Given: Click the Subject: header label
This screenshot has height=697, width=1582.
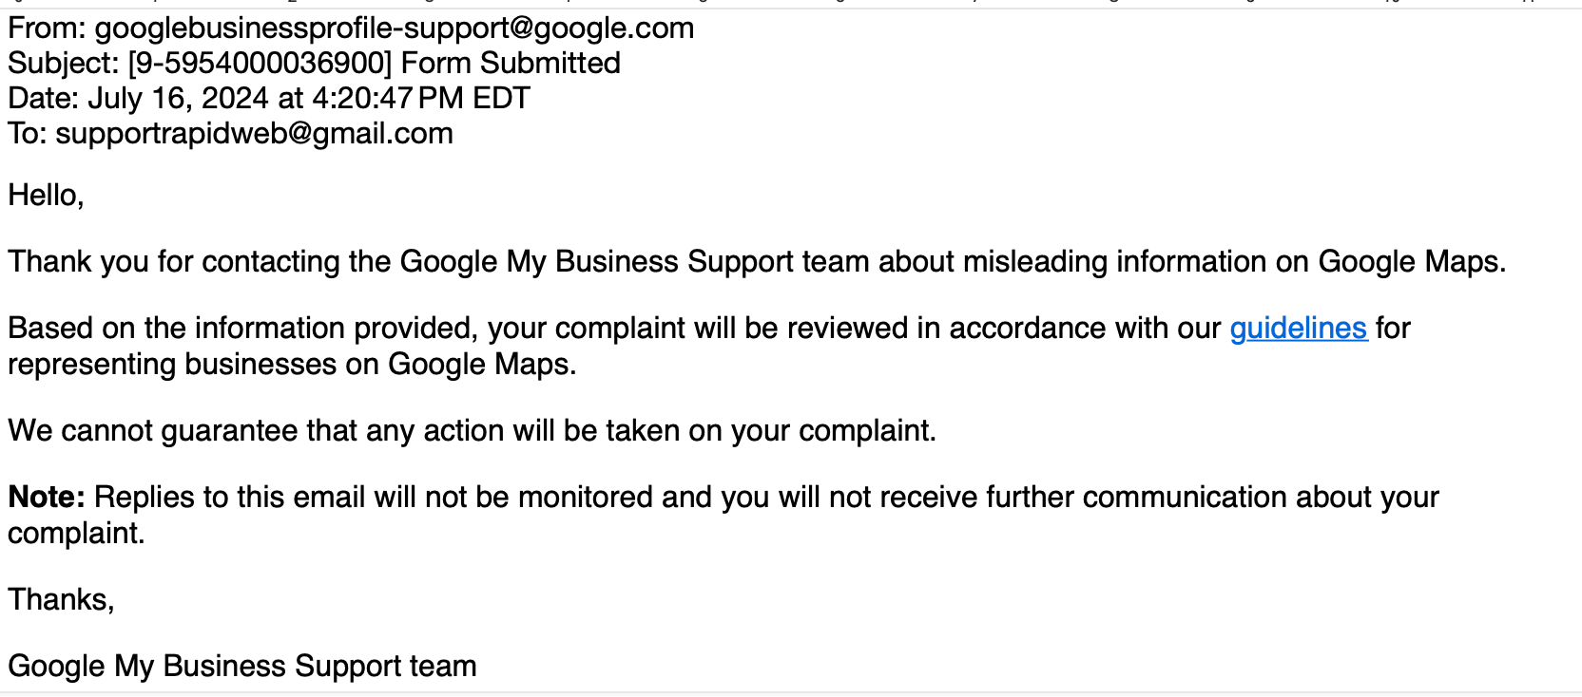Looking at the screenshot, I should (x=64, y=64).
